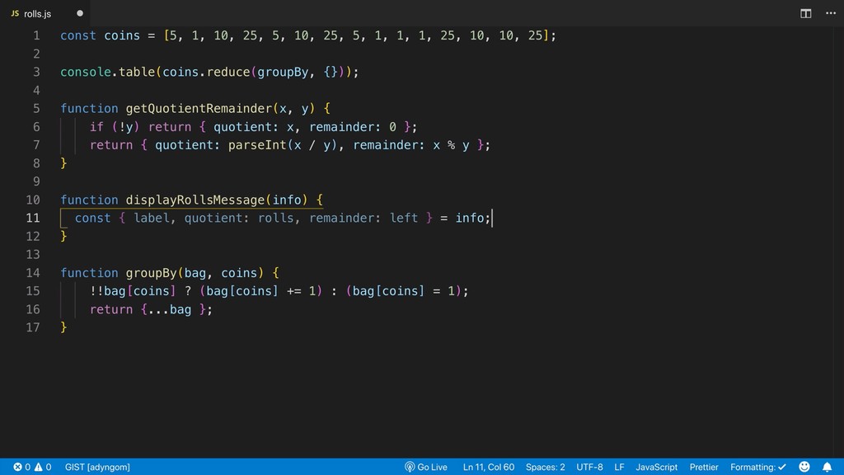844x475 pixels.
Task: Open Ln 11, Col 60 go-to-line
Action: click(x=489, y=467)
